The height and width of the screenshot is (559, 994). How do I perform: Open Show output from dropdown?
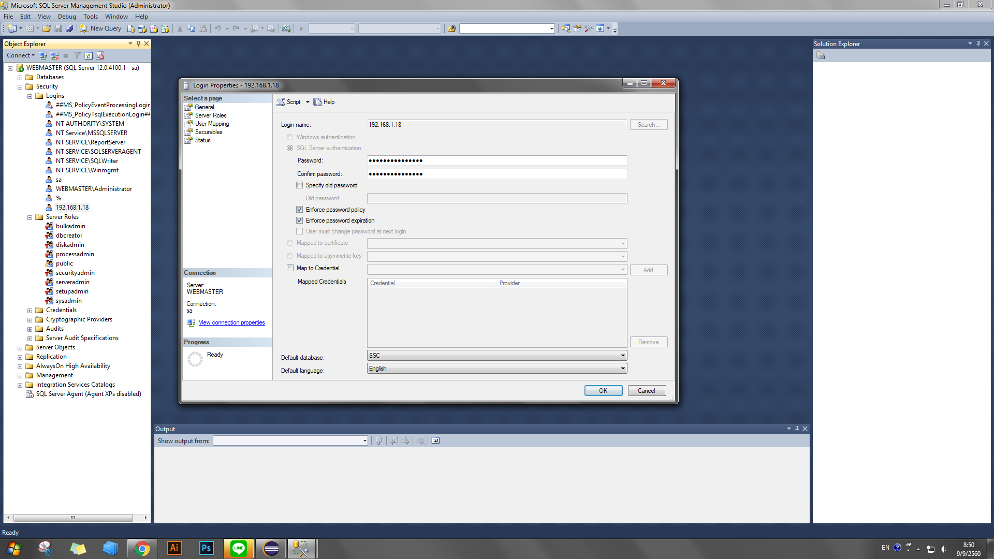pos(290,441)
